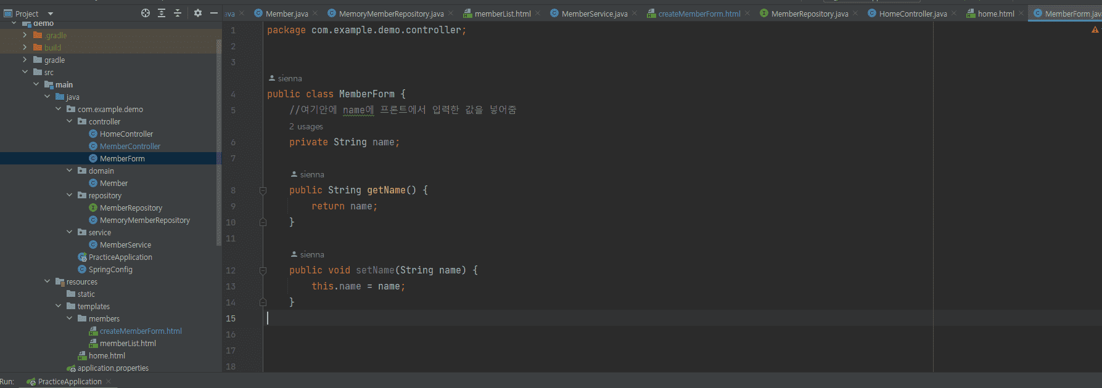Close the PracticeApplication run tab

tap(109, 381)
